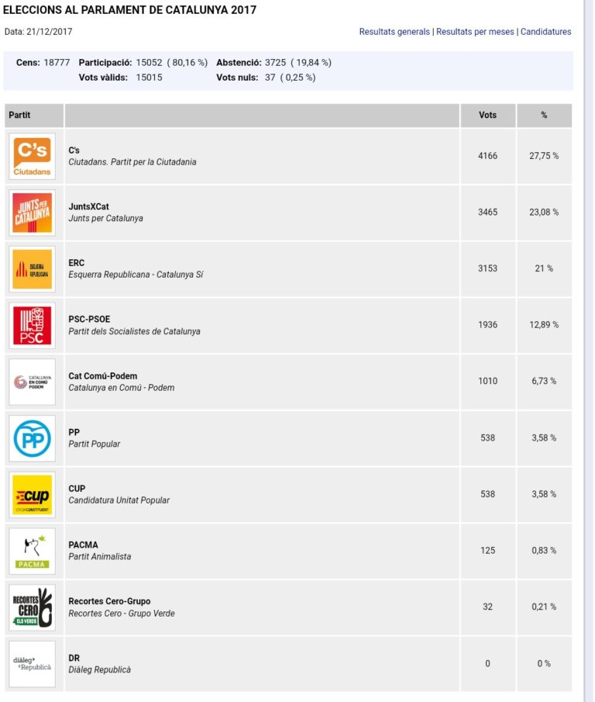Open the Resultats per meses link
595x702 pixels.
click(x=475, y=32)
